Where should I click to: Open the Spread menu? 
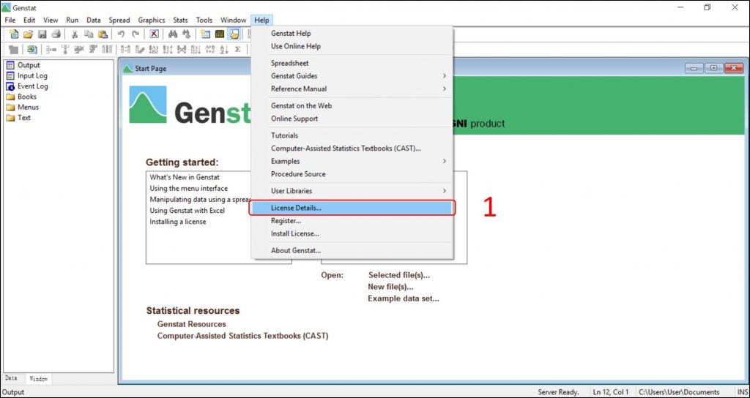pos(119,20)
